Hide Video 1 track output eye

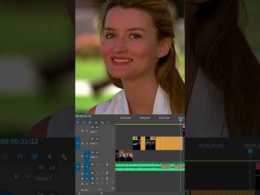[x=97, y=152]
